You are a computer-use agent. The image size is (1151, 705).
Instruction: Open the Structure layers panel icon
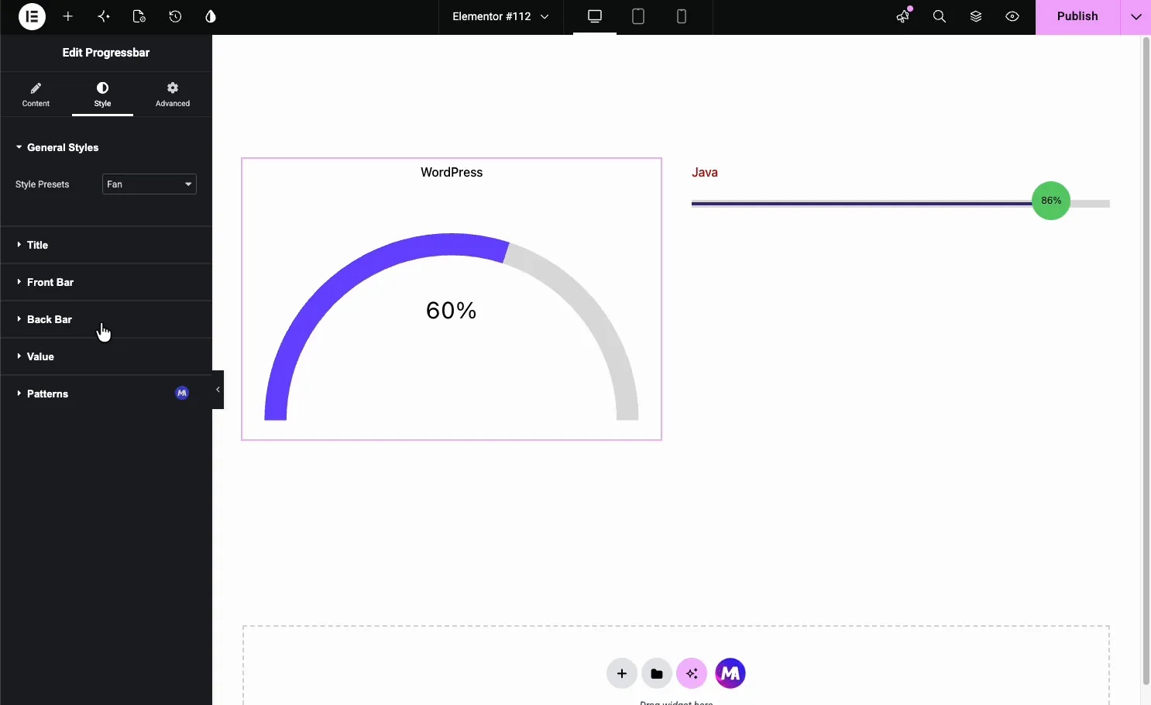976,16
